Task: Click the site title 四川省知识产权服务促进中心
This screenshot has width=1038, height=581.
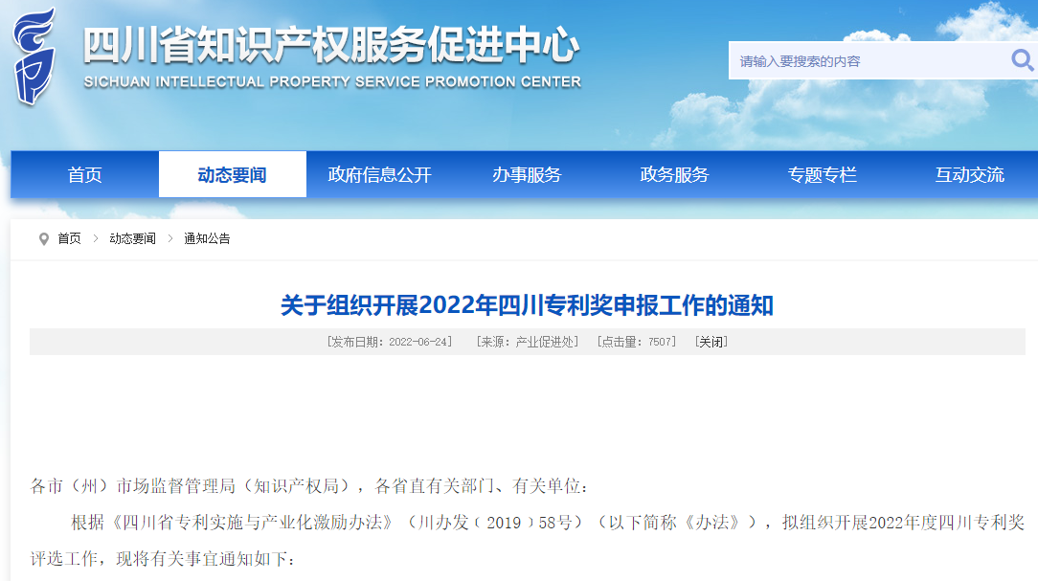Action: (331, 45)
